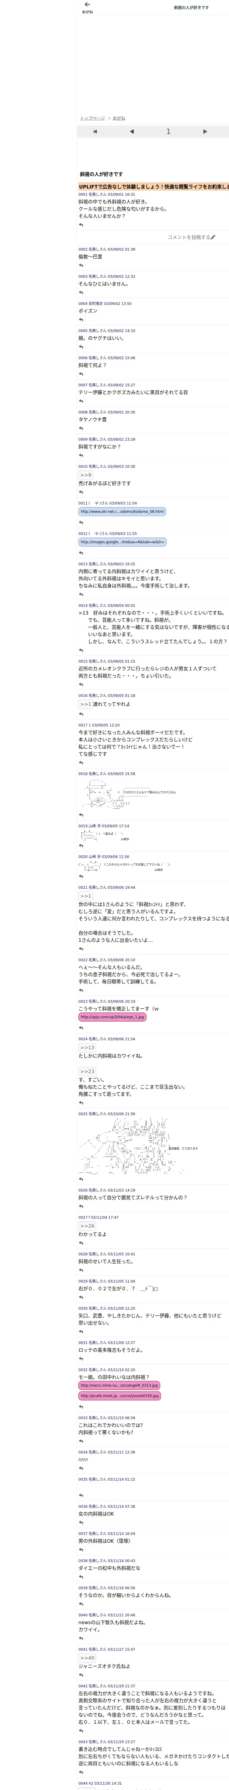
Task: Reply to post 0014 starting with >13
Action: [x=81, y=650]
